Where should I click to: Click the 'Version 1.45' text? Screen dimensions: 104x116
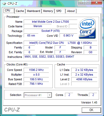(x=89, y=102)
